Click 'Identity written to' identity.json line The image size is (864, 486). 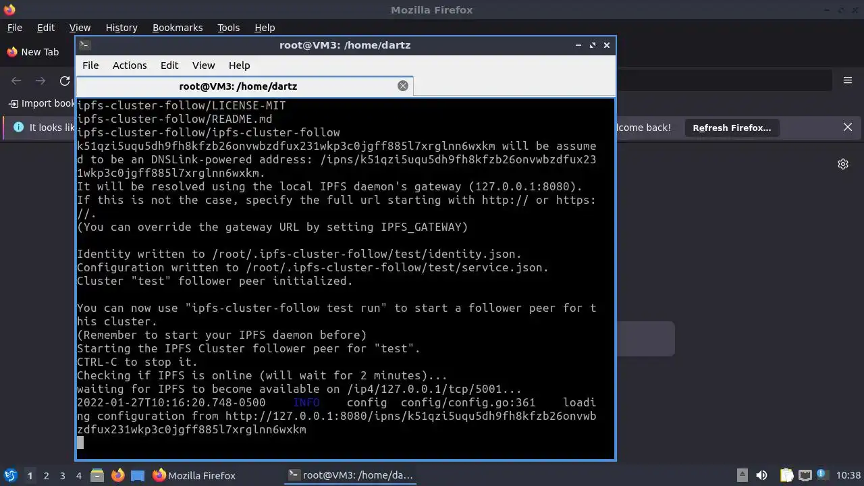point(300,254)
